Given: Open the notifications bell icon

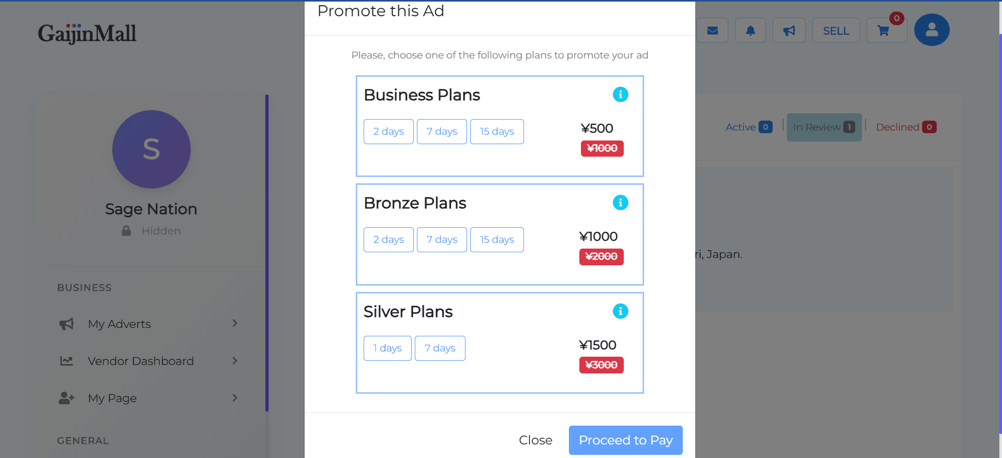Looking at the screenshot, I should click(750, 30).
